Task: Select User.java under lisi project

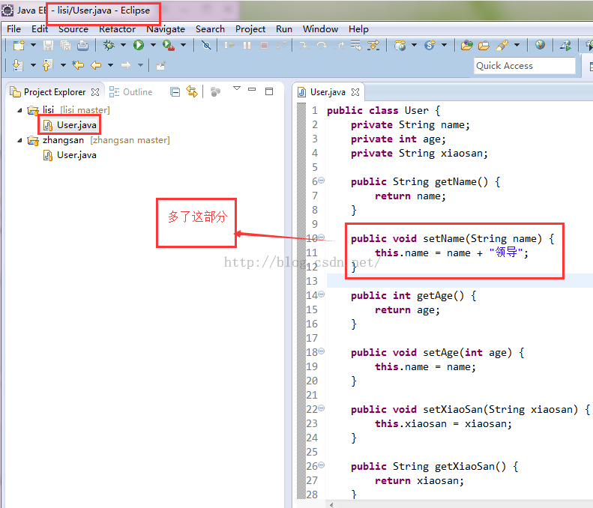Action: 70,125
